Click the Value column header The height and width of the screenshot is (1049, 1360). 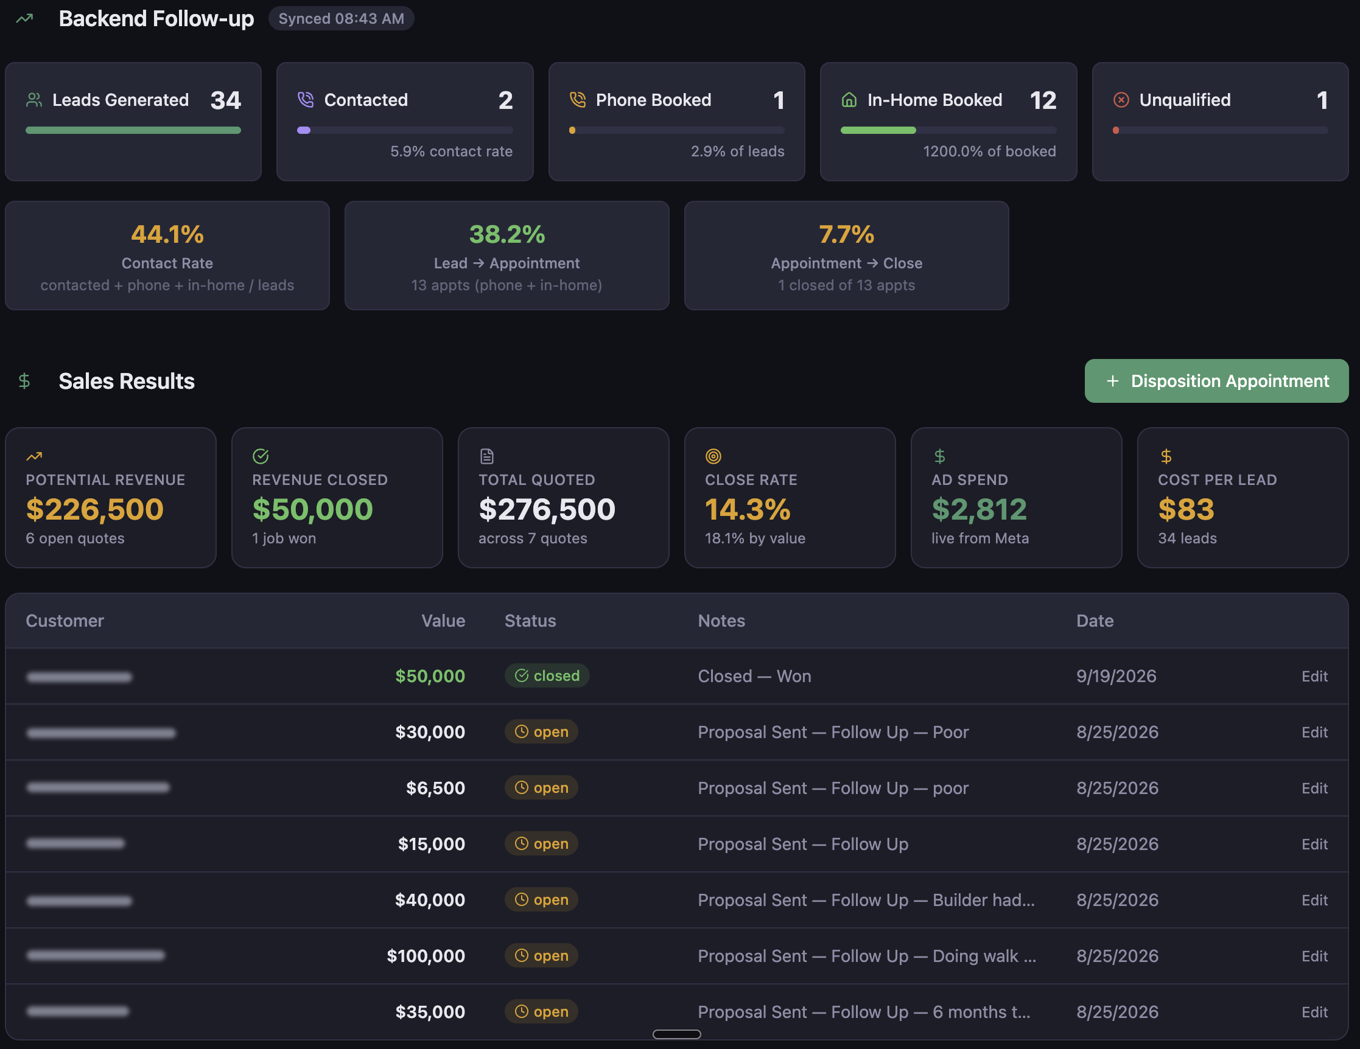pyautogui.click(x=443, y=621)
